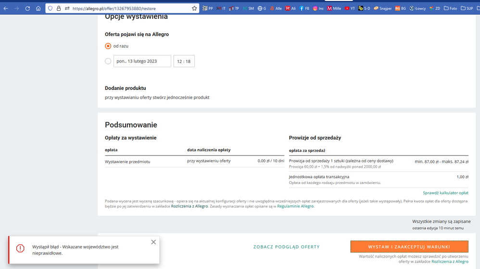Select the 'od razu' radio option

coord(108,46)
